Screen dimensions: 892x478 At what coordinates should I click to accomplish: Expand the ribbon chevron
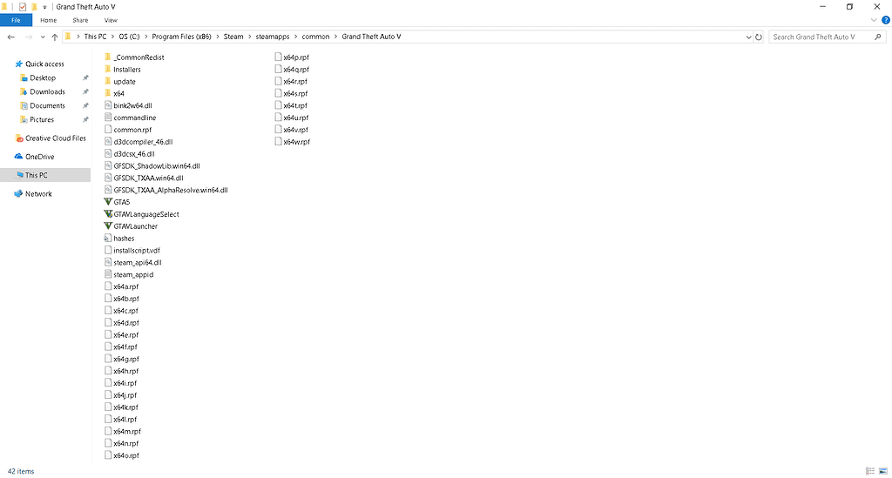tap(874, 20)
